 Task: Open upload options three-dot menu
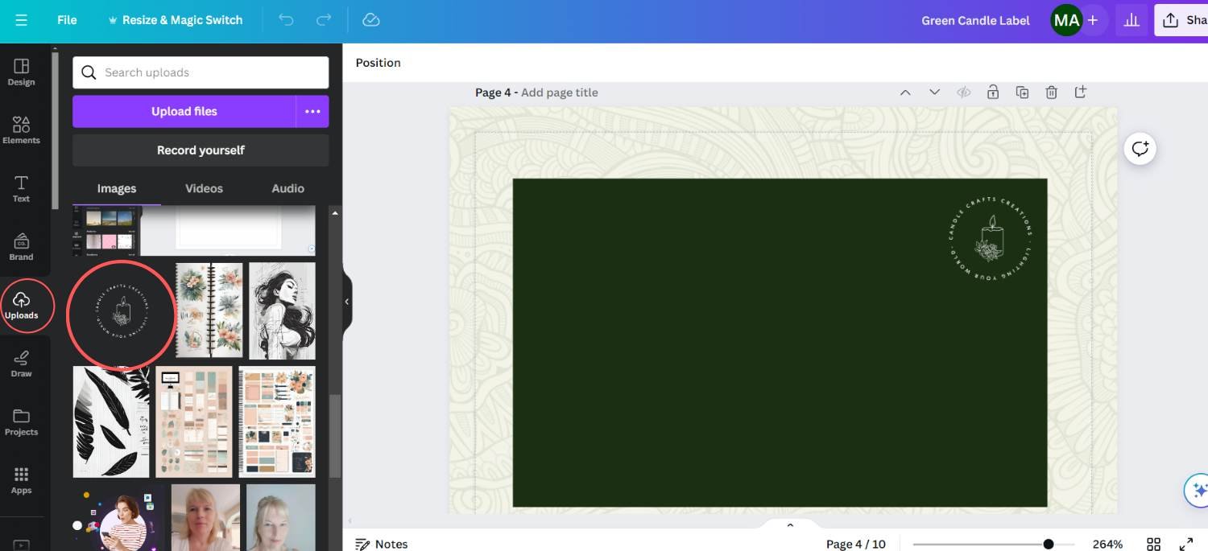(x=312, y=112)
